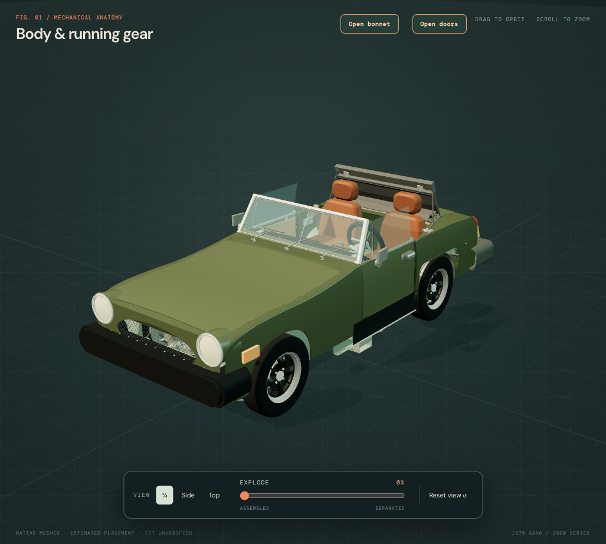Click the car's near-side headlight
This screenshot has width=606, height=544.
[x=210, y=350]
